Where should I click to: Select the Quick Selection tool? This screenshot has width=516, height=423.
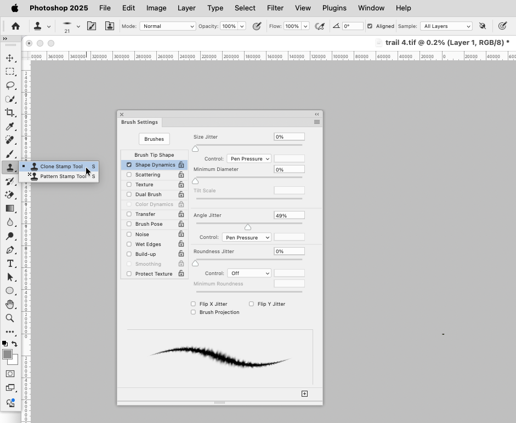click(x=10, y=99)
